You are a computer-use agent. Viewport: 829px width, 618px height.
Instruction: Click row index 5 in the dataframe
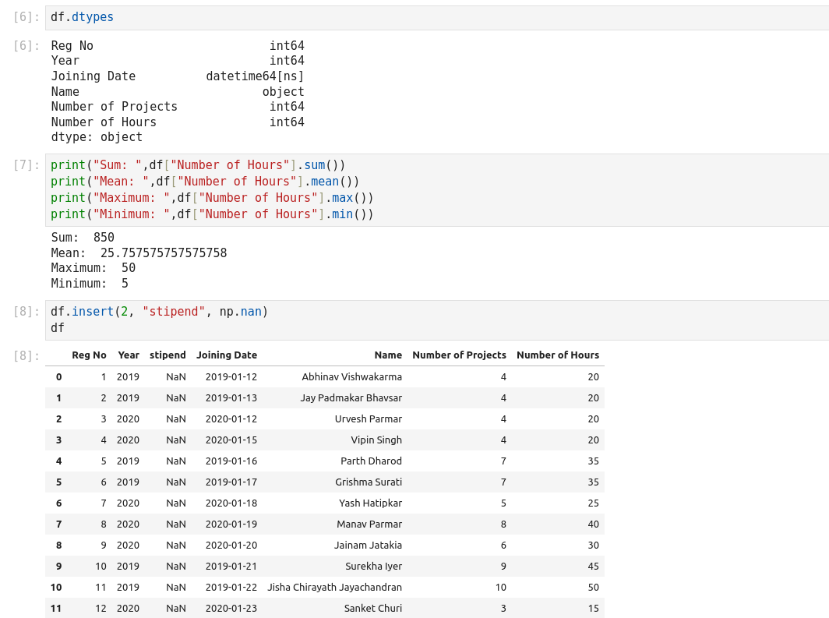click(58, 482)
